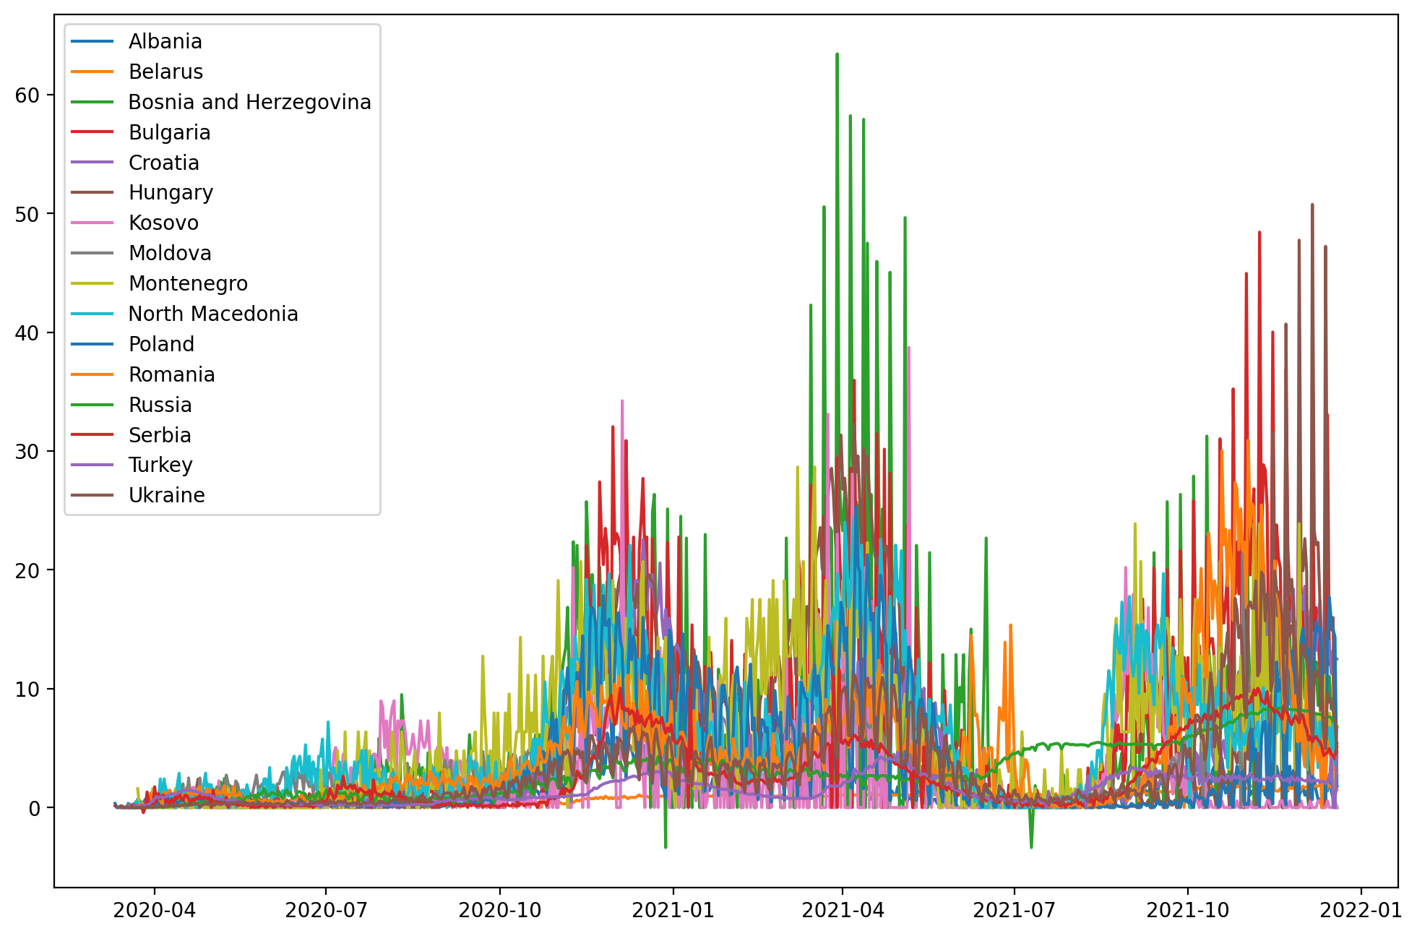
Task: Click the x-axis label 2022-01
Action: pyautogui.click(x=1361, y=911)
